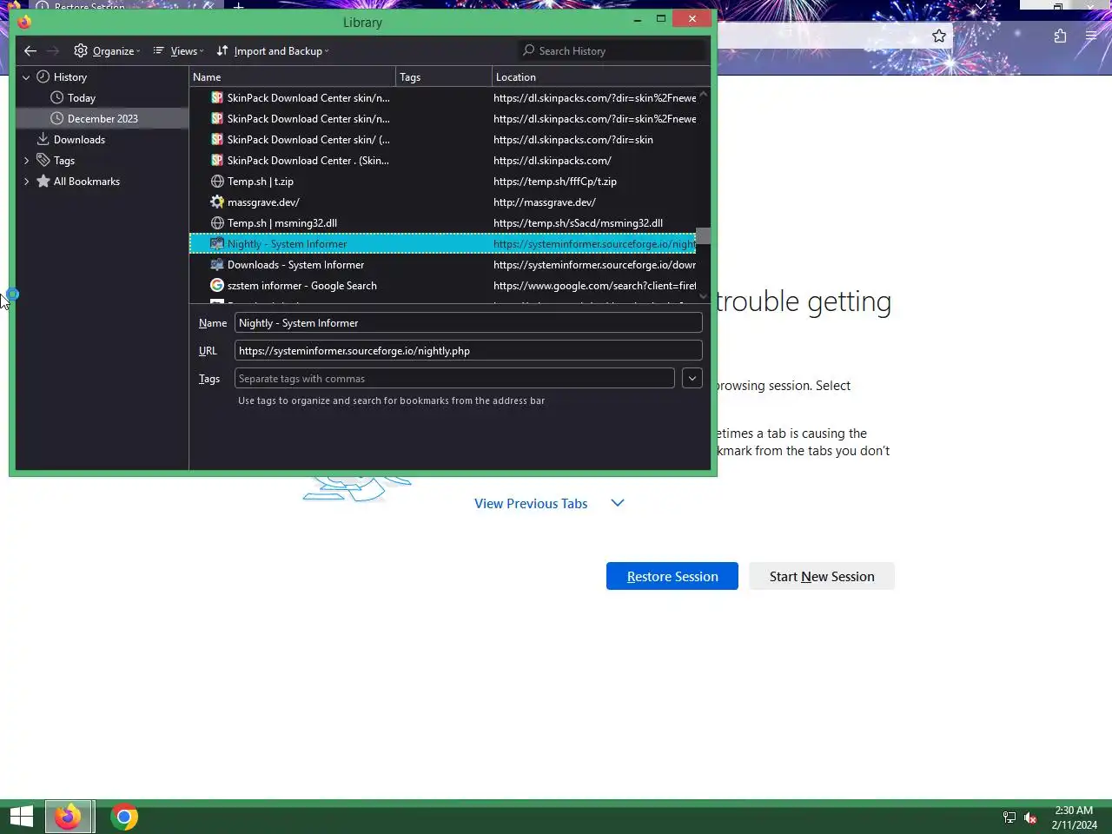Edit the URL field with nightly.php address
The width and height of the screenshot is (1112, 834).
(x=468, y=351)
